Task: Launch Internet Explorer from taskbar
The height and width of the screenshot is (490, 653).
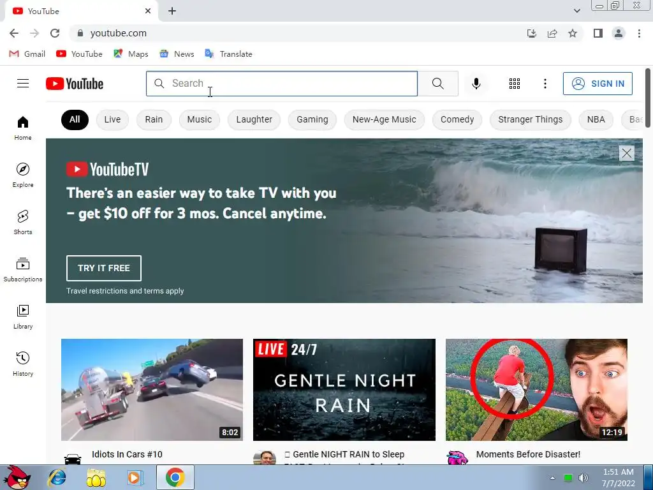Action: coord(57,477)
